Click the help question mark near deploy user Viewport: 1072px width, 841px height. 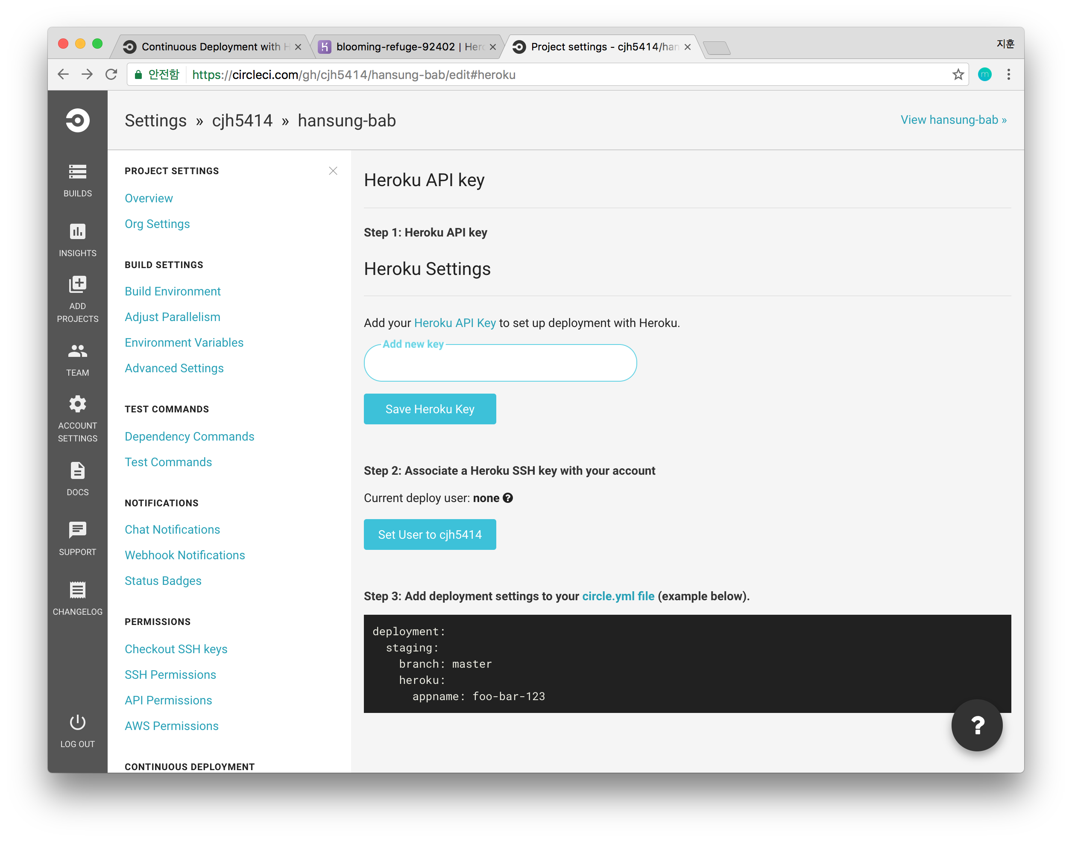click(x=508, y=498)
